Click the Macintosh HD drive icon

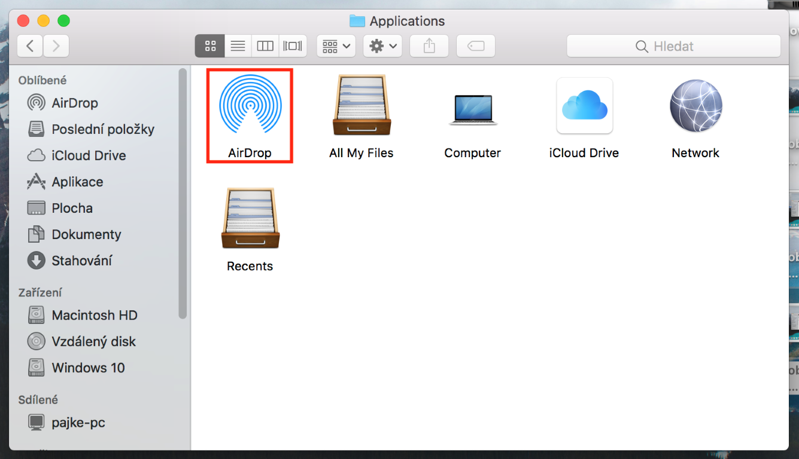(x=37, y=315)
